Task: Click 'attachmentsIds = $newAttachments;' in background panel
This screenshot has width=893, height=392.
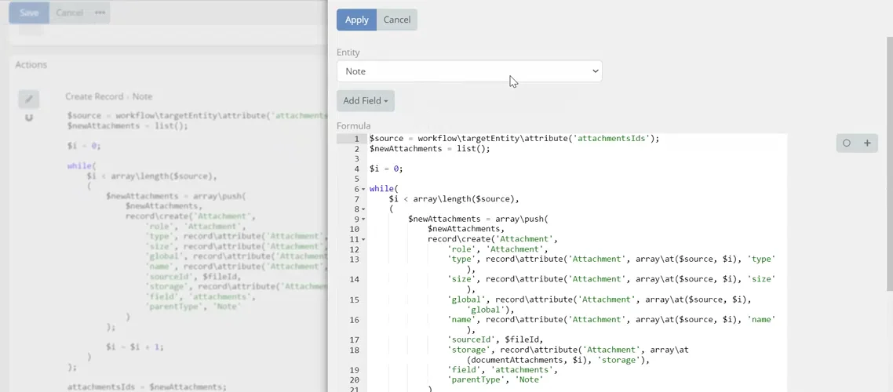Action: coord(147,387)
